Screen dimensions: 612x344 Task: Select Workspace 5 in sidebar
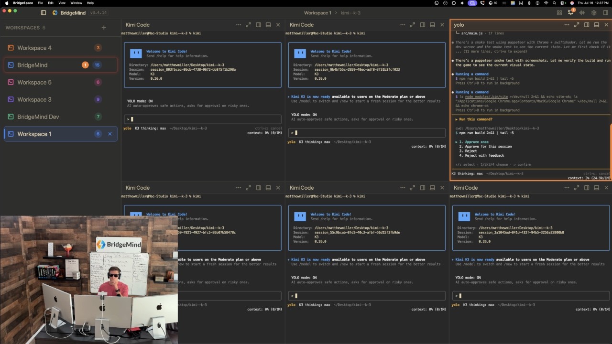point(60,82)
